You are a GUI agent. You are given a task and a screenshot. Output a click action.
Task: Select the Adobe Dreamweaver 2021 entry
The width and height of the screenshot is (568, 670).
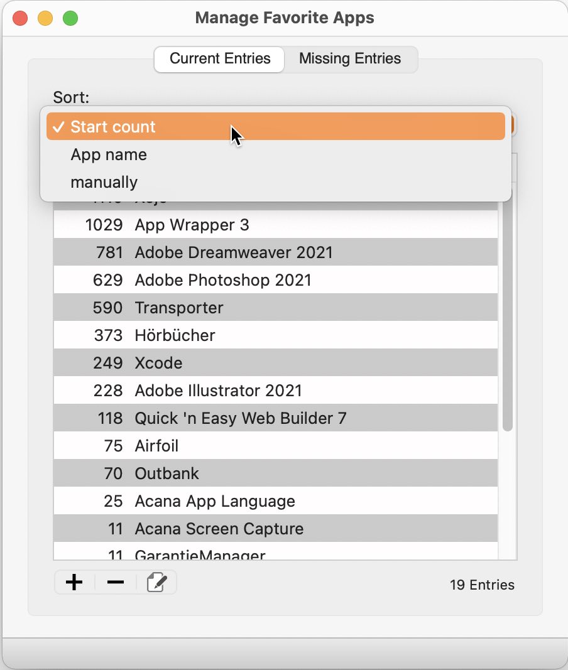(x=275, y=252)
